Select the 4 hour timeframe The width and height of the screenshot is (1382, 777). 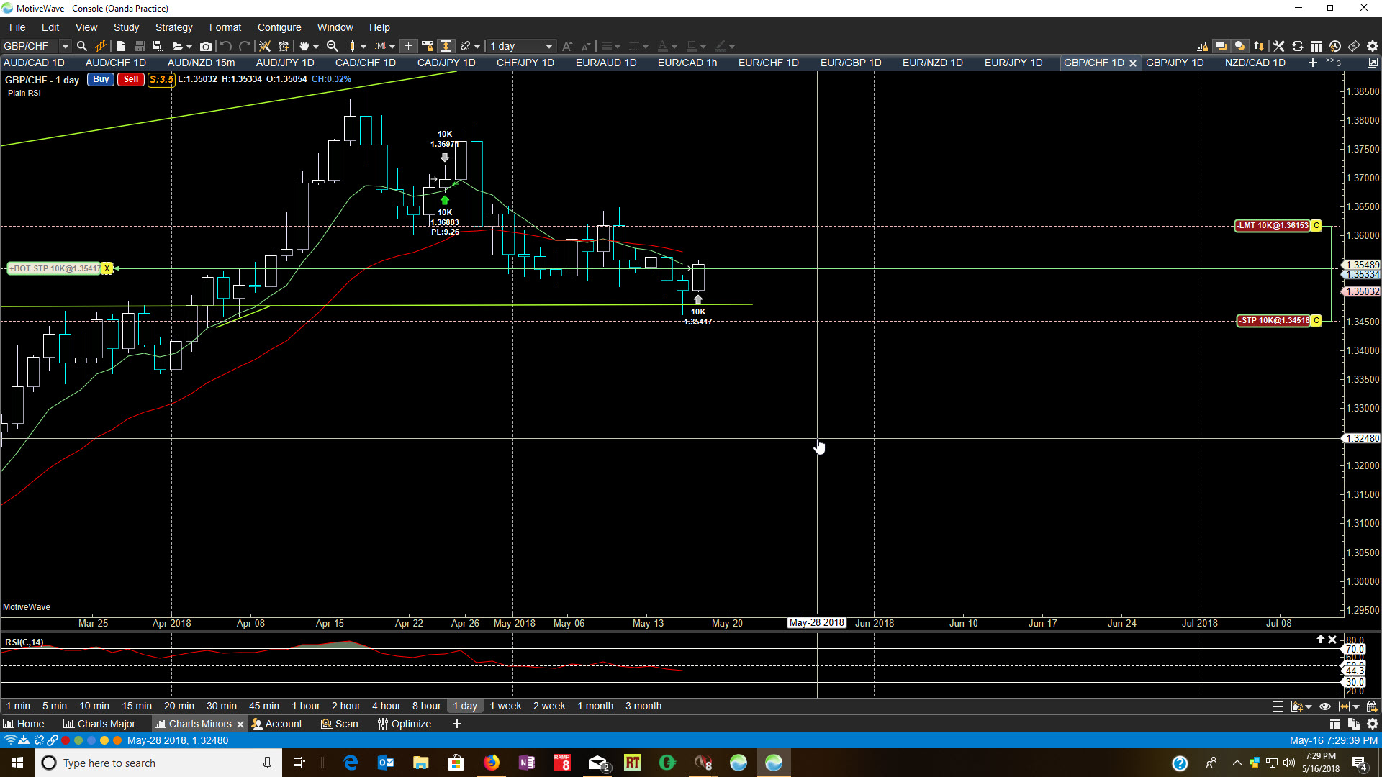coord(386,706)
